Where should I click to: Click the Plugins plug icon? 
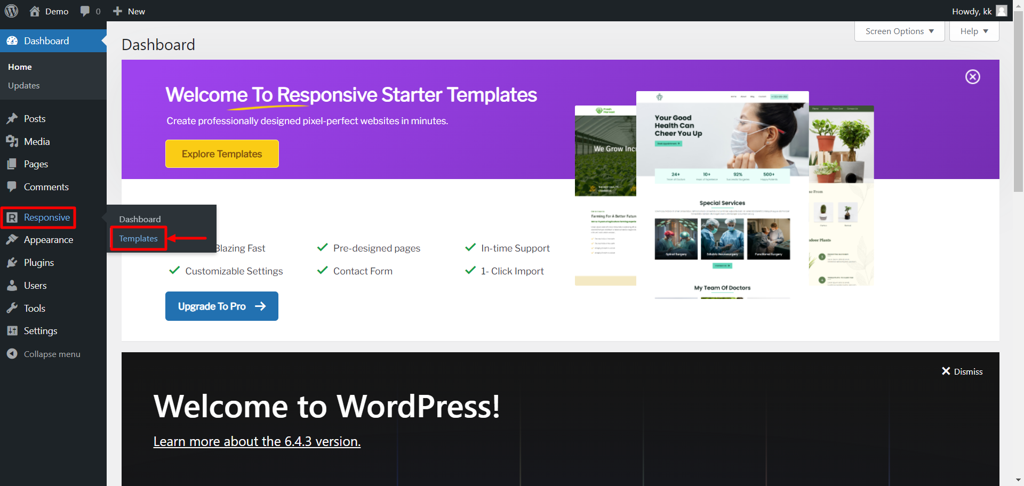point(12,263)
